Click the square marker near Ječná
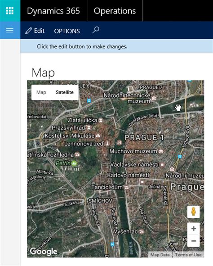Screen dimensions: 213x266 142,182
